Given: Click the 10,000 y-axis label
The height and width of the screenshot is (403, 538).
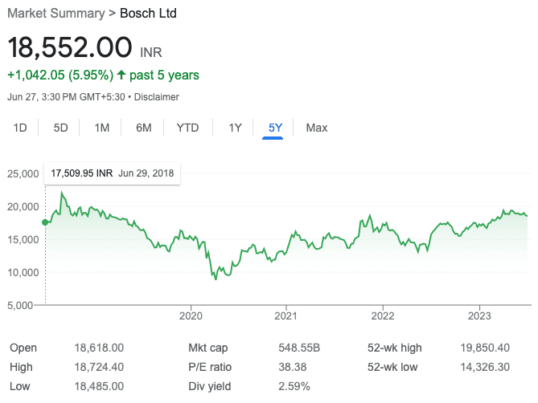Looking at the screenshot, I should 23,273.
